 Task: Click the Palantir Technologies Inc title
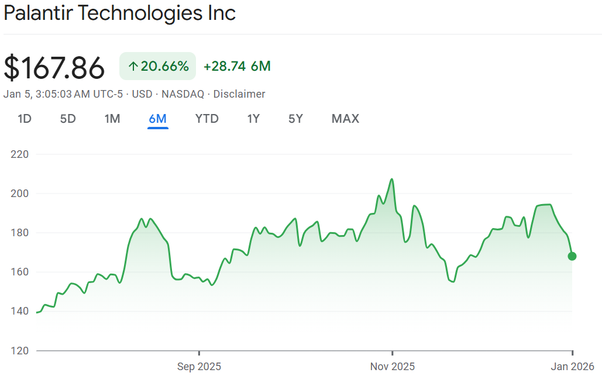tap(120, 13)
